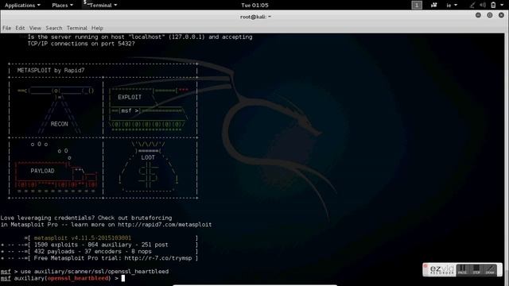This screenshot has height=286, width=509.
Task: Click the ezvid Recorder logo
Action: [442, 270]
